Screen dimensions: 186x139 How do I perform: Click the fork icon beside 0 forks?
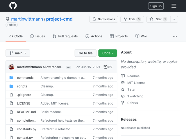(x=123, y=103)
